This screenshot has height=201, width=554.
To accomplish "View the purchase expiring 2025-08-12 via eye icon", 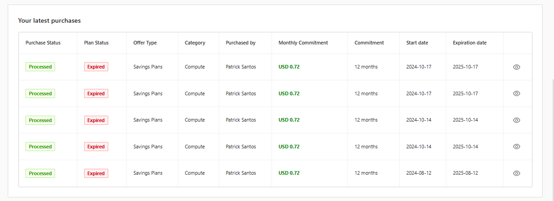I will coord(516,173).
